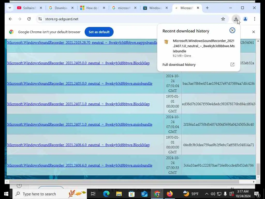265x199 pixels.
Task: Click the horizontal page scrollbar
Action: point(124,182)
